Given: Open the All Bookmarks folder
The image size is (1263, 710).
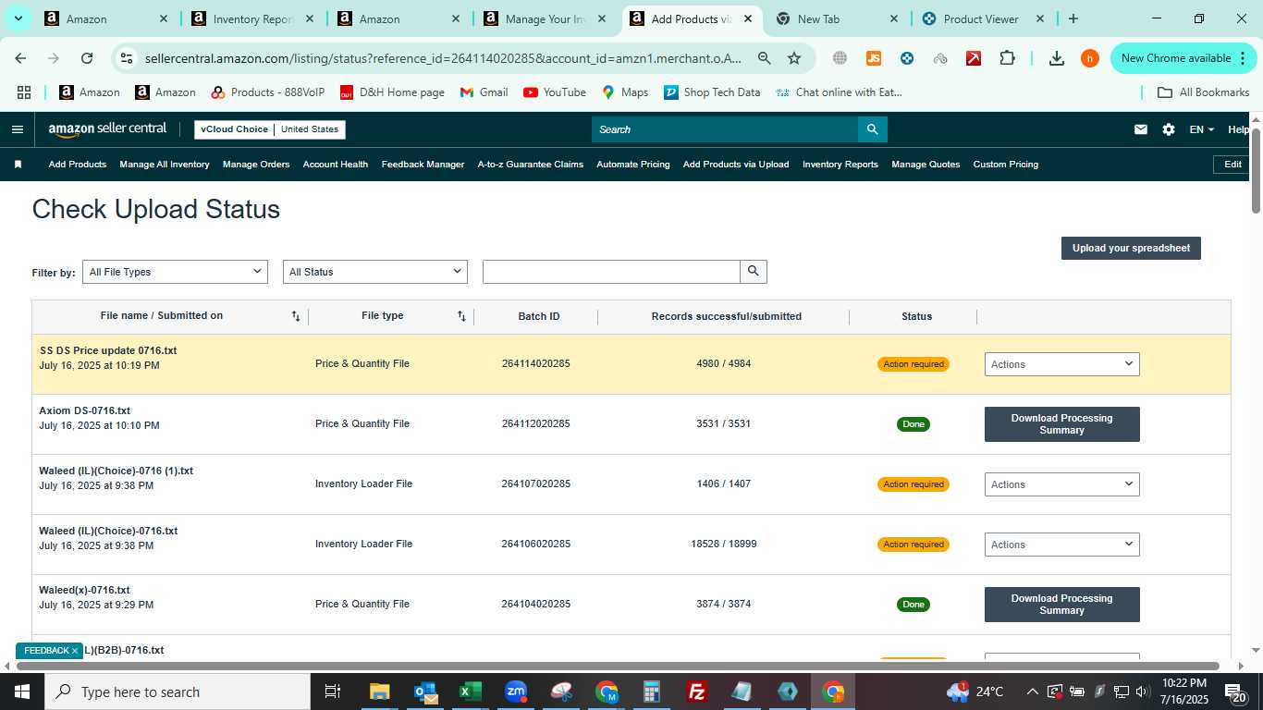Looking at the screenshot, I should (x=1204, y=92).
